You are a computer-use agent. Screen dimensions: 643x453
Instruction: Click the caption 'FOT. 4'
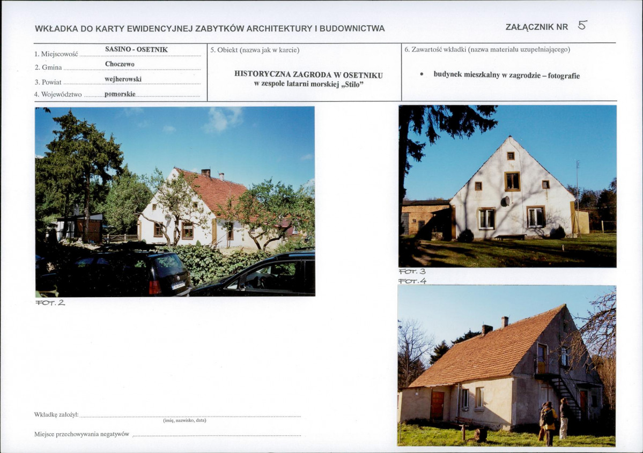[x=412, y=281]
